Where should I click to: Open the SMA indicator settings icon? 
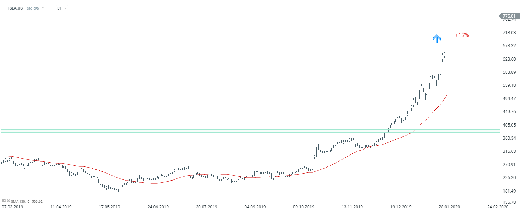(x=4, y=201)
